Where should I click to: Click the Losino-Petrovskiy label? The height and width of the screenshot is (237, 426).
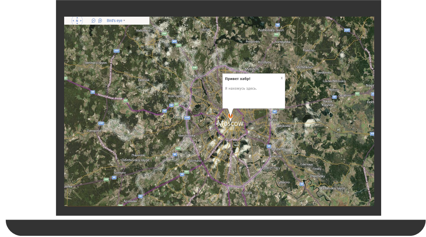tap(334, 81)
